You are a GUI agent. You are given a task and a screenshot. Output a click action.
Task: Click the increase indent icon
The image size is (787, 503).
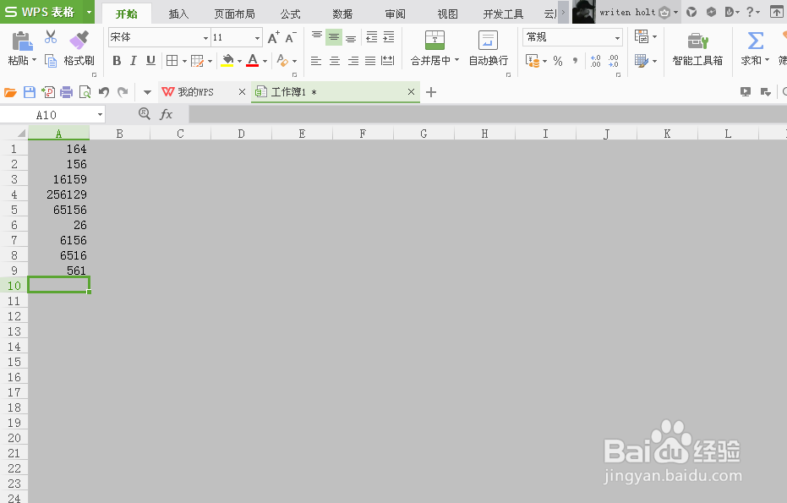(389, 36)
